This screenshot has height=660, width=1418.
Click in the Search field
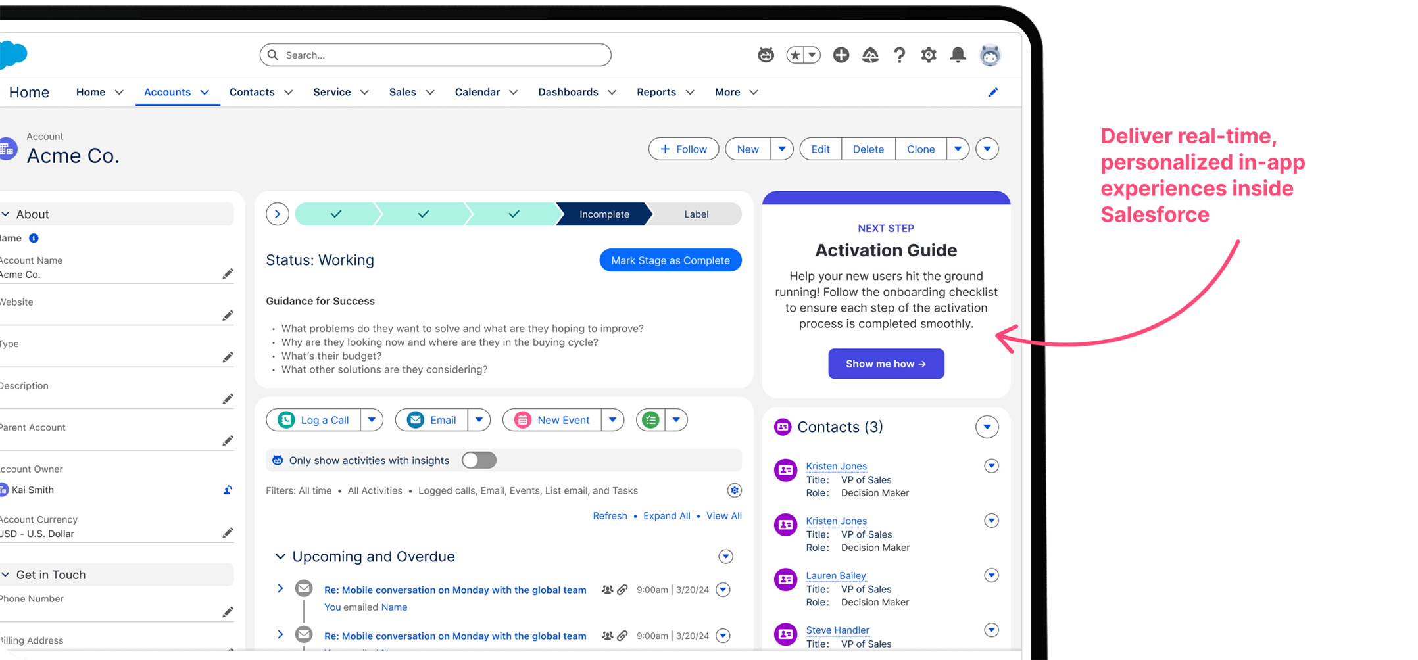click(x=435, y=55)
